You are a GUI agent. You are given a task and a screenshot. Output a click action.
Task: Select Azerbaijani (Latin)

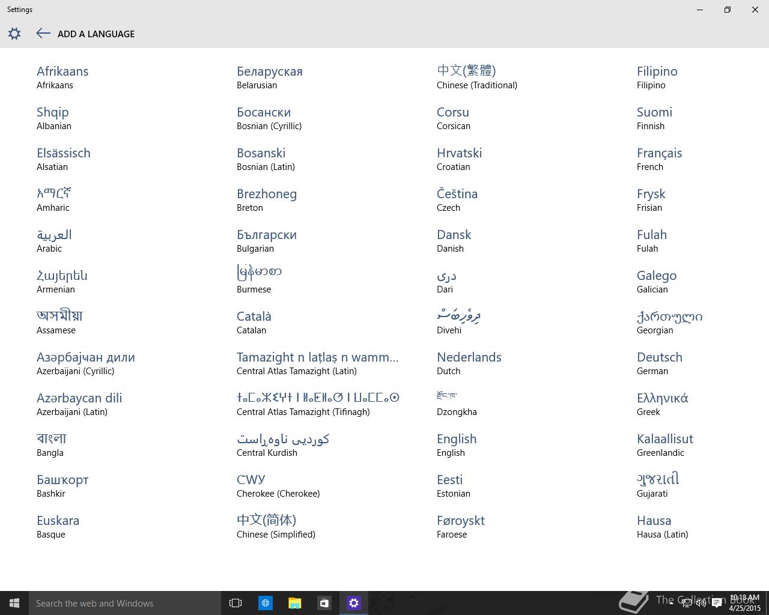click(79, 404)
